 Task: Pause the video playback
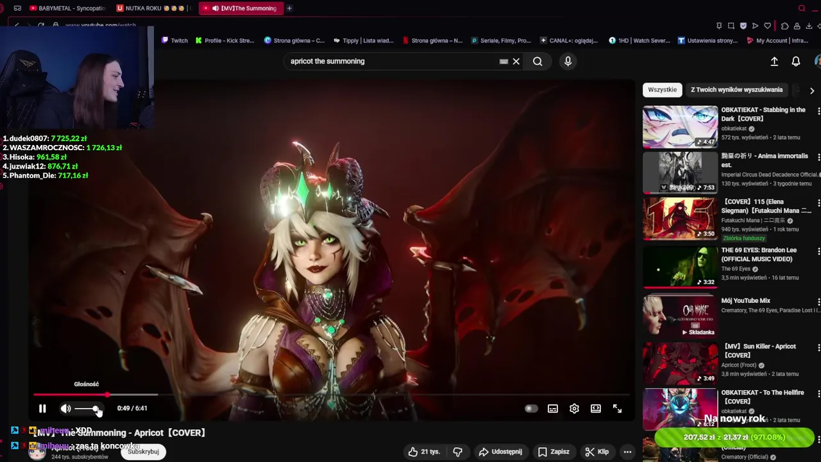[42, 409]
